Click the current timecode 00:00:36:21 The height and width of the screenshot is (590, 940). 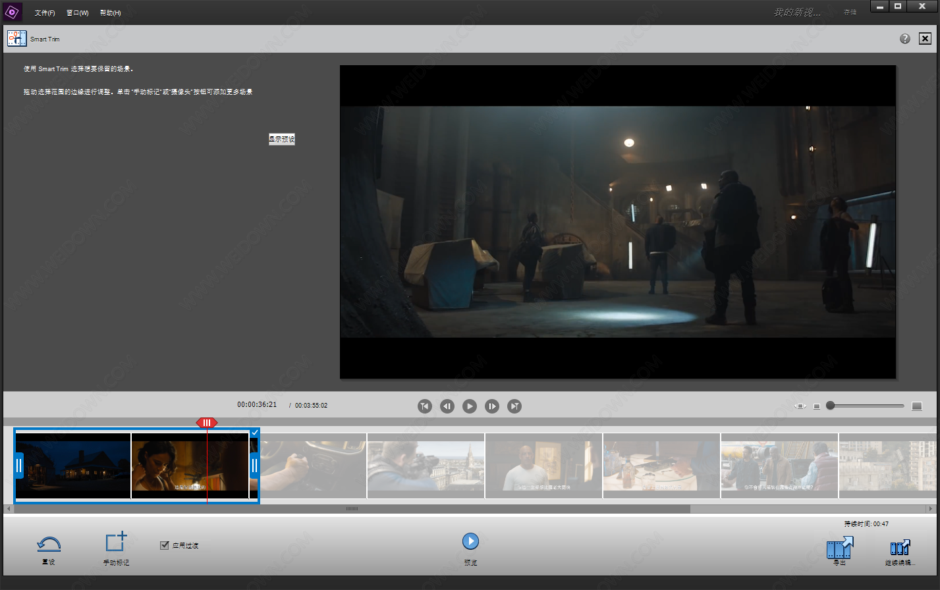point(257,404)
